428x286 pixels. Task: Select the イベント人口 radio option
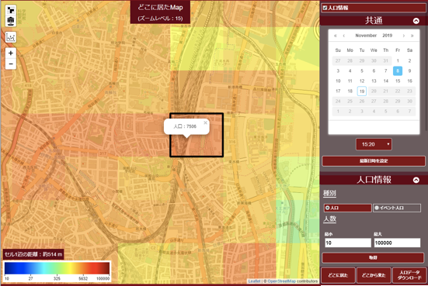(x=397, y=208)
